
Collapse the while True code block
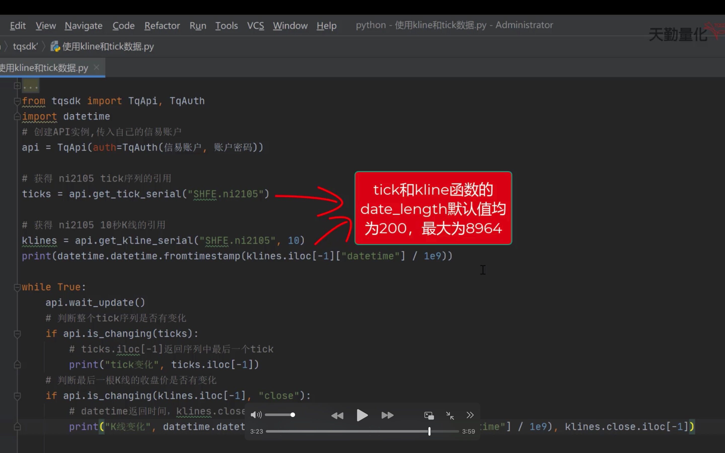[x=17, y=287]
